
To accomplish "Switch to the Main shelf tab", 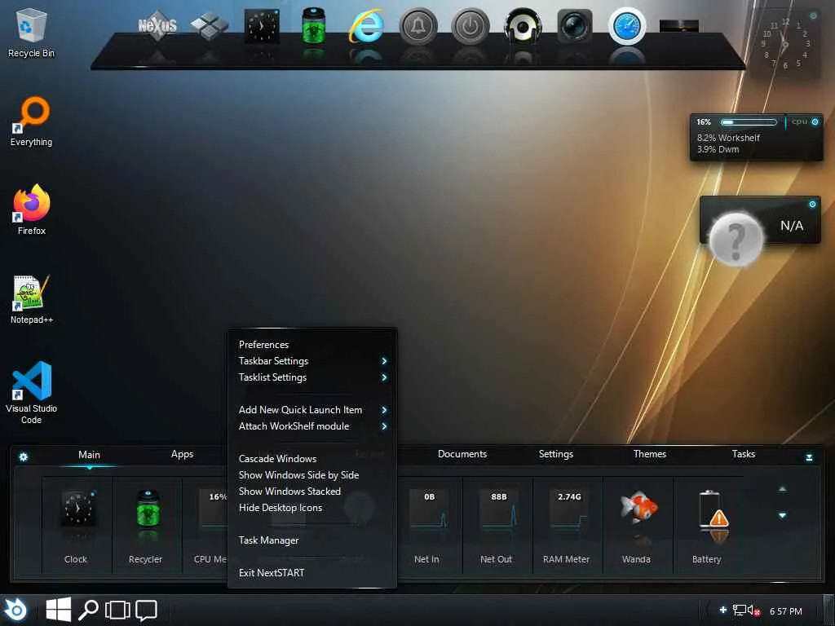I will point(89,455).
